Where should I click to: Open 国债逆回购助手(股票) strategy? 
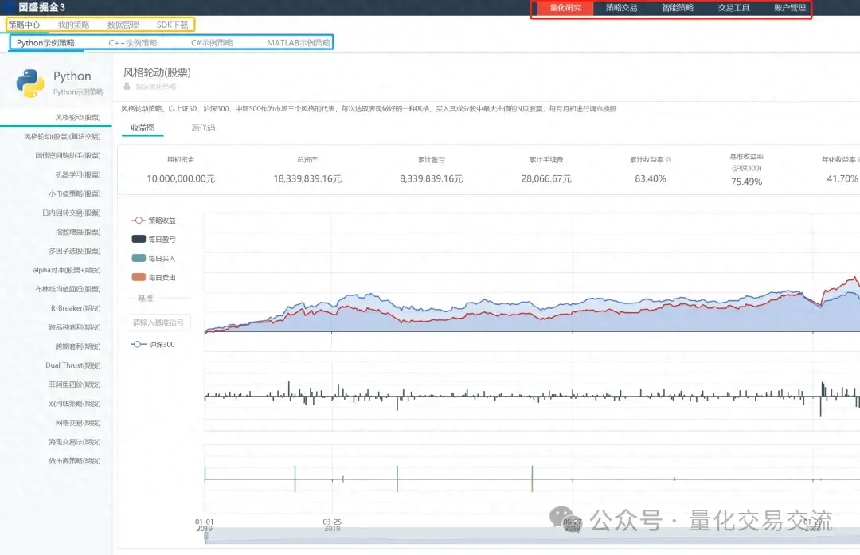68,156
